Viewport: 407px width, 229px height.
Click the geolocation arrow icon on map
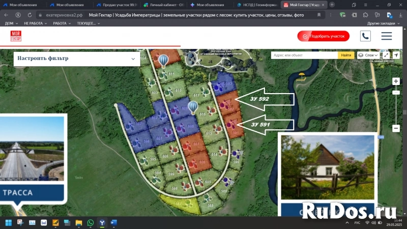click(x=396, y=55)
